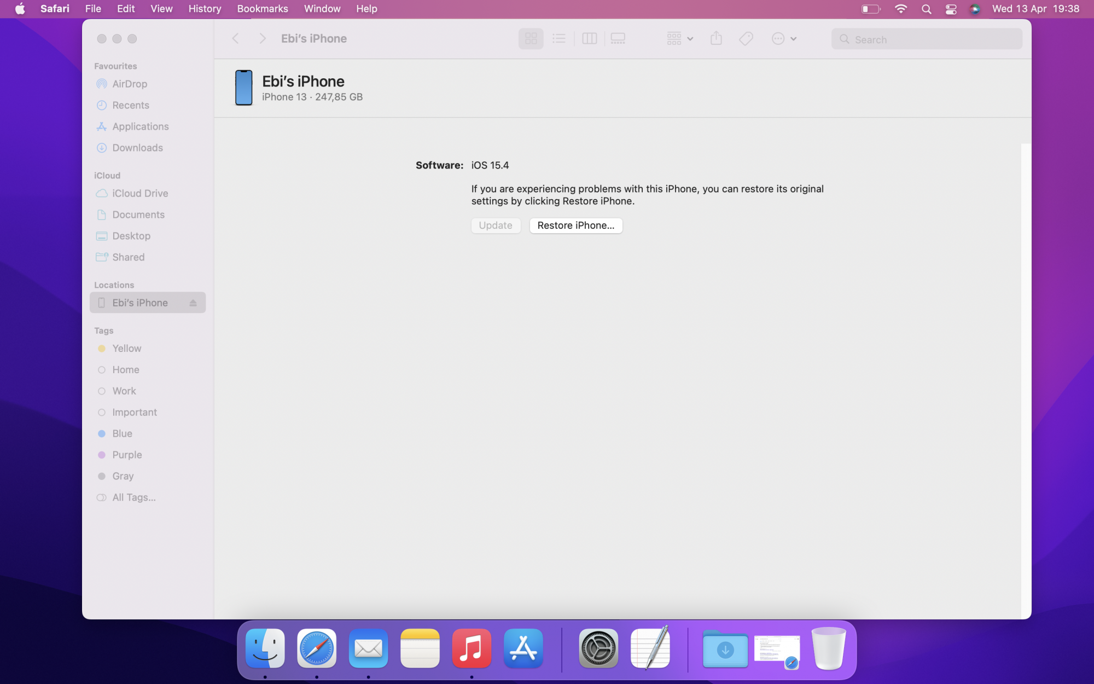
Task: Launch Finder from the Dock
Action: [x=265, y=648]
